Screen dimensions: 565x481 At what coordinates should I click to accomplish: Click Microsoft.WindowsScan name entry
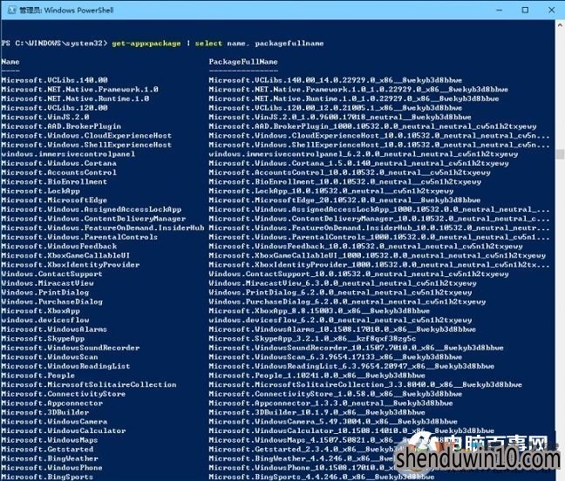tap(50, 356)
